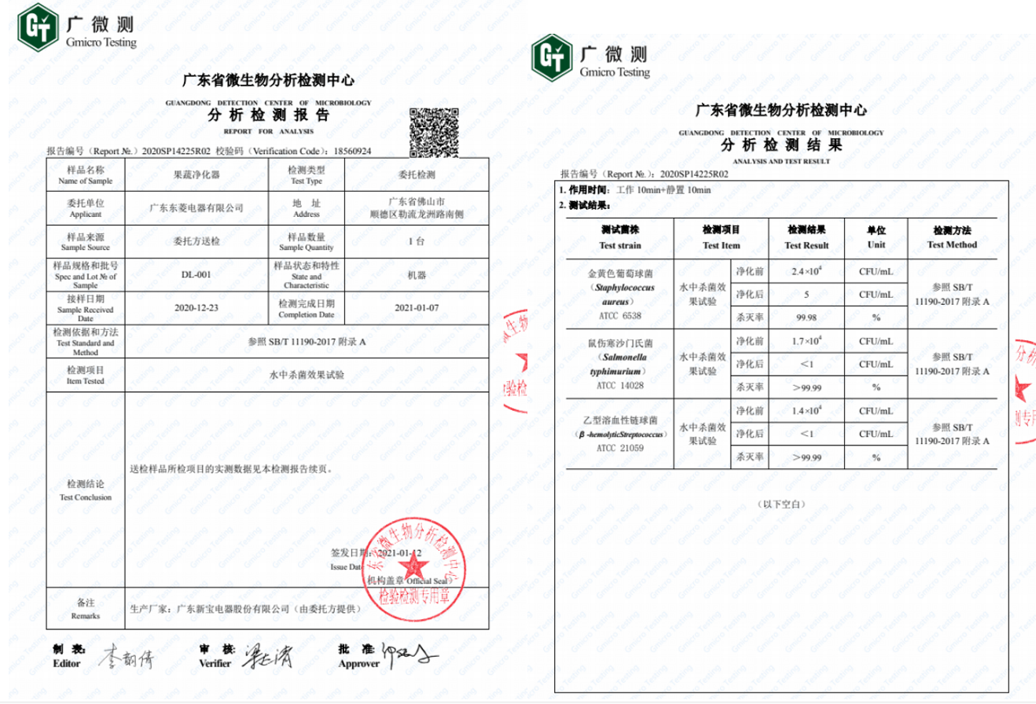1036x704 pixels.
Task: Click the Remarks manufacturer text 广东新宝电器股份有限公司
Action: 233,609
